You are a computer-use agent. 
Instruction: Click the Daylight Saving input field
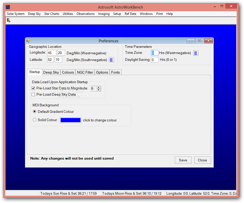pos(155,60)
